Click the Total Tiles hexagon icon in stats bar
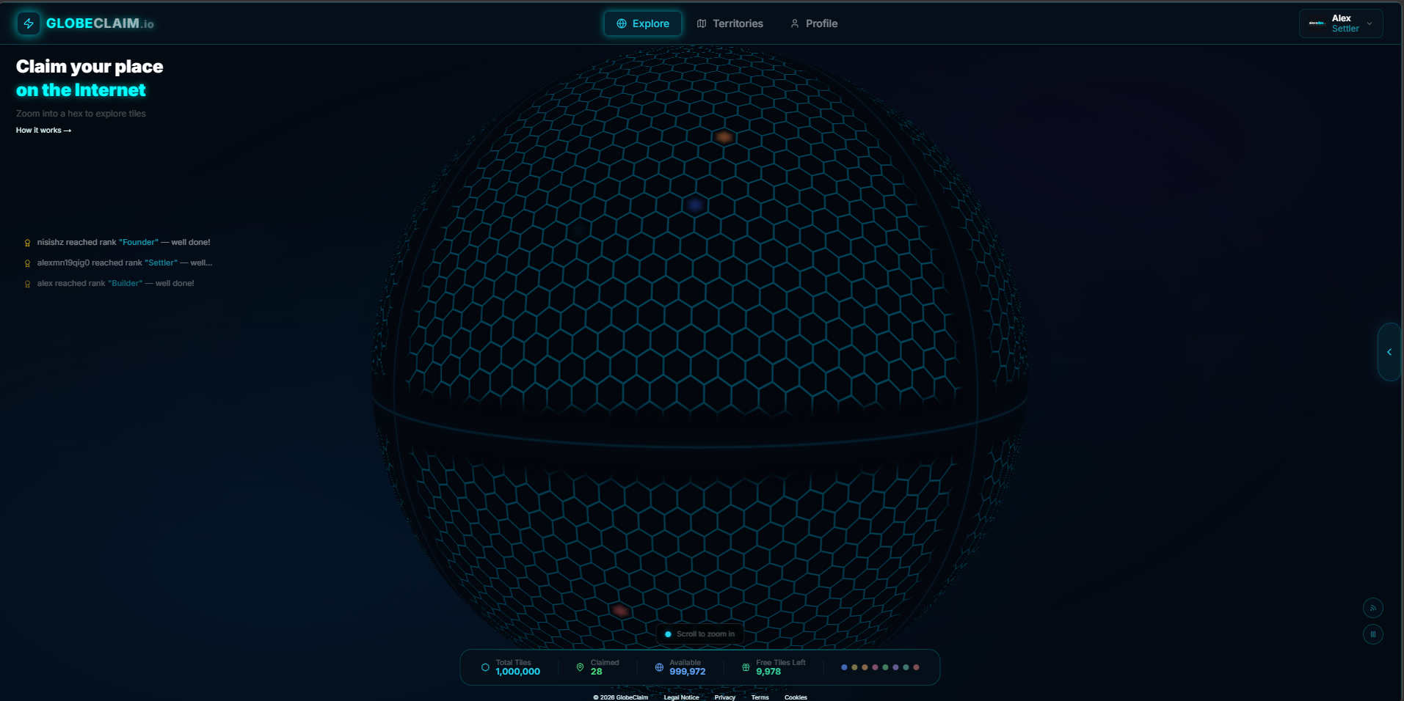The width and height of the screenshot is (1404, 701). pos(485,667)
